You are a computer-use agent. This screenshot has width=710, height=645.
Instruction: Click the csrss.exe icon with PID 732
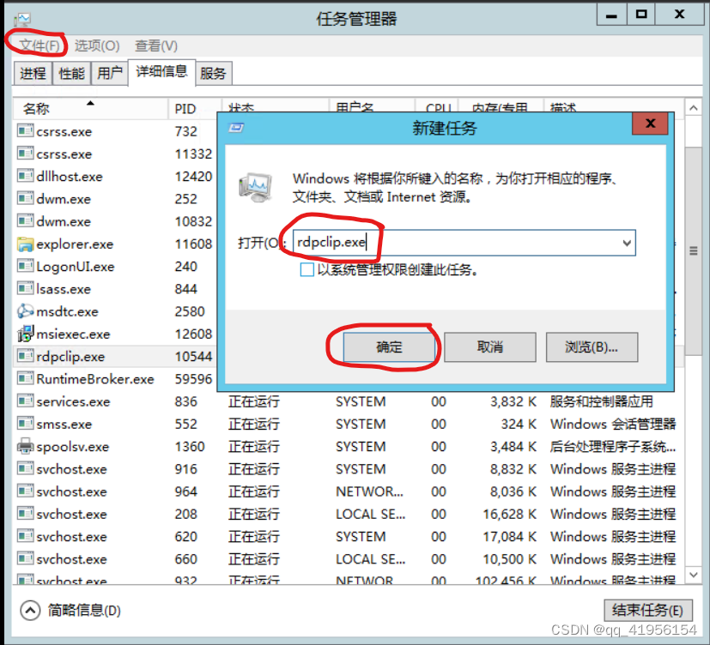tap(26, 131)
